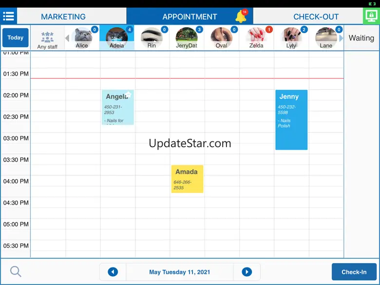
Task: Open the hamburger list menu
Action: tap(8, 16)
